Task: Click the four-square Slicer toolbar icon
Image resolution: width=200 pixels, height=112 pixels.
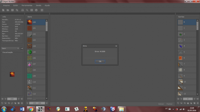Action: [x=32, y=10]
